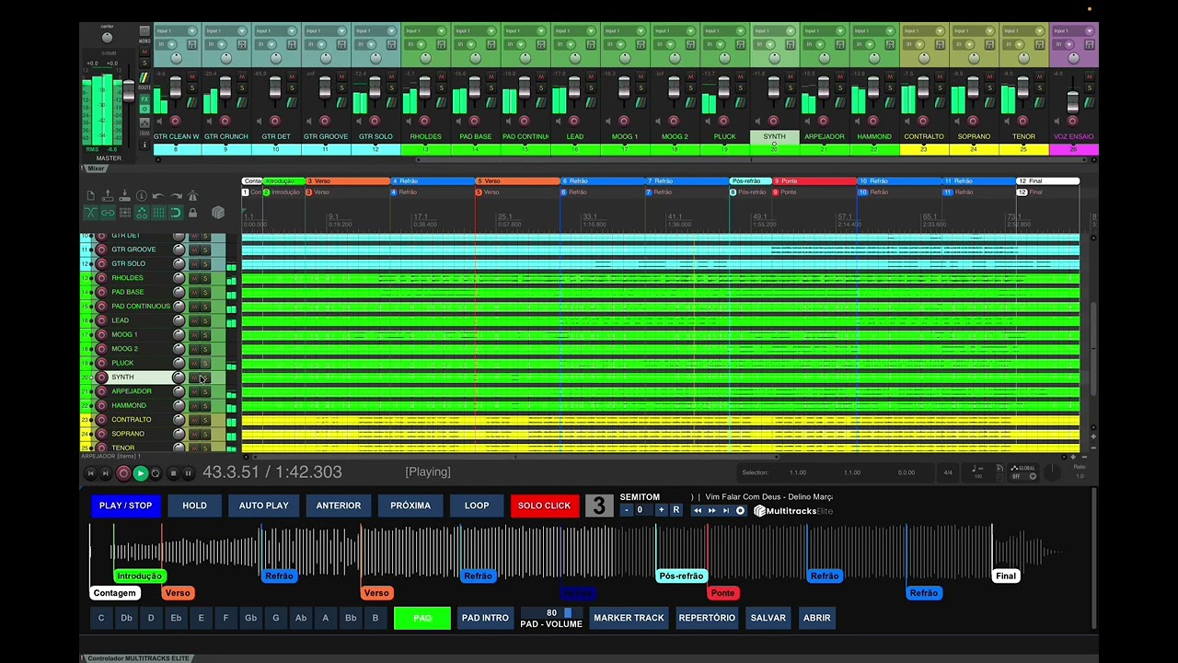The width and height of the screenshot is (1178, 663).
Task: Click the Save project download icon
Action: 124,196
